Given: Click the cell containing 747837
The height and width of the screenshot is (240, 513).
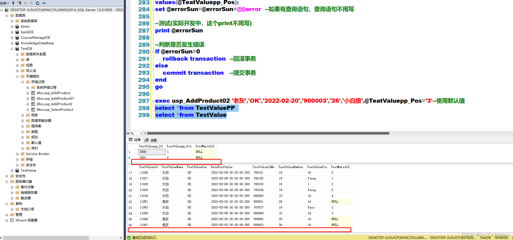Looking at the screenshot, I should [x=264, y=208].
